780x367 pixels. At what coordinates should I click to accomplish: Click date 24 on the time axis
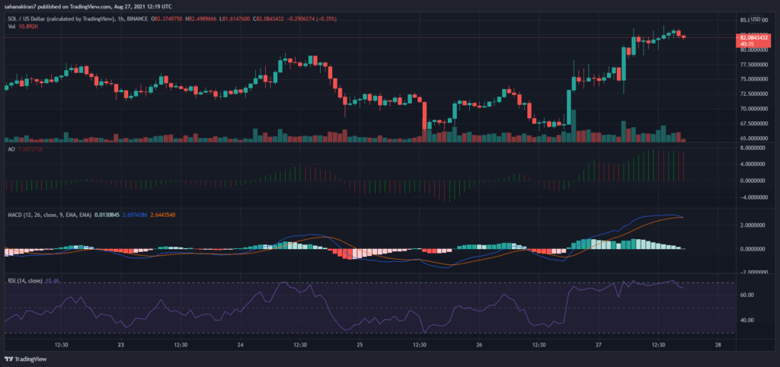pos(240,345)
